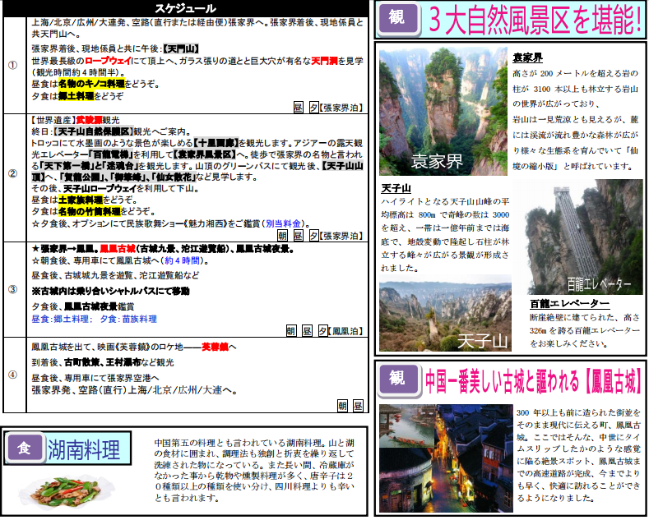
Task: Open the 袁家界 rock pillar photo
Action: coord(443,111)
